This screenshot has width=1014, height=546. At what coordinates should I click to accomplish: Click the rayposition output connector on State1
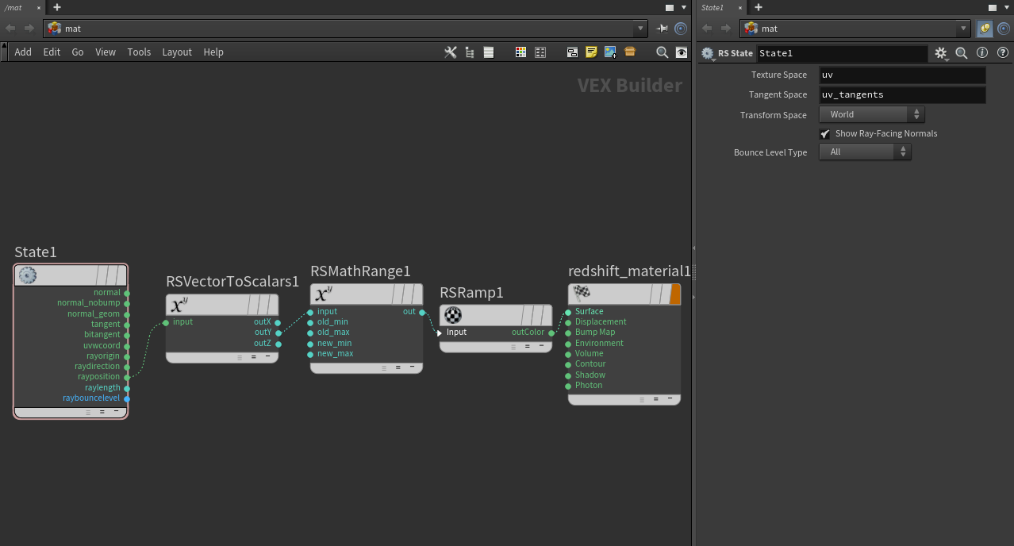pos(127,377)
